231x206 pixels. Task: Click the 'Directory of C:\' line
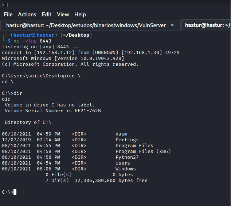click(28, 122)
